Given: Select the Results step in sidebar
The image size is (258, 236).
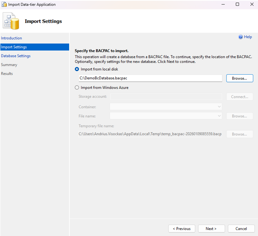Looking at the screenshot, I should coord(7,74).
